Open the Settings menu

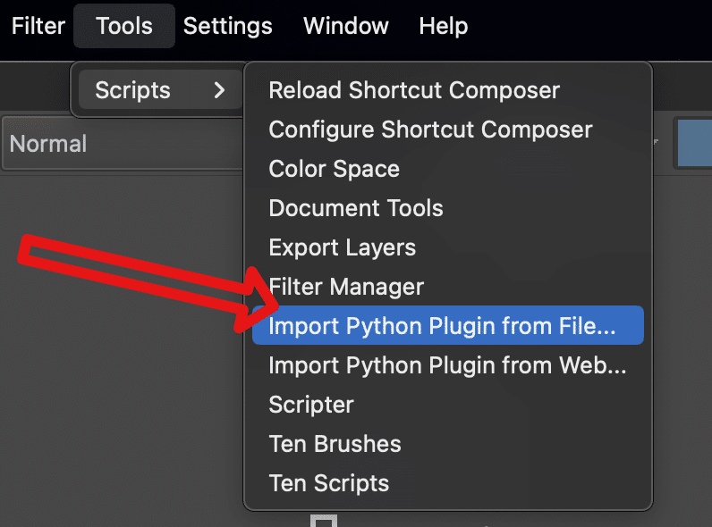pos(227,26)
